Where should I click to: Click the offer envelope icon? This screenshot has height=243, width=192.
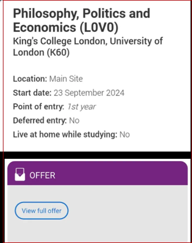[x=20, y=174]
